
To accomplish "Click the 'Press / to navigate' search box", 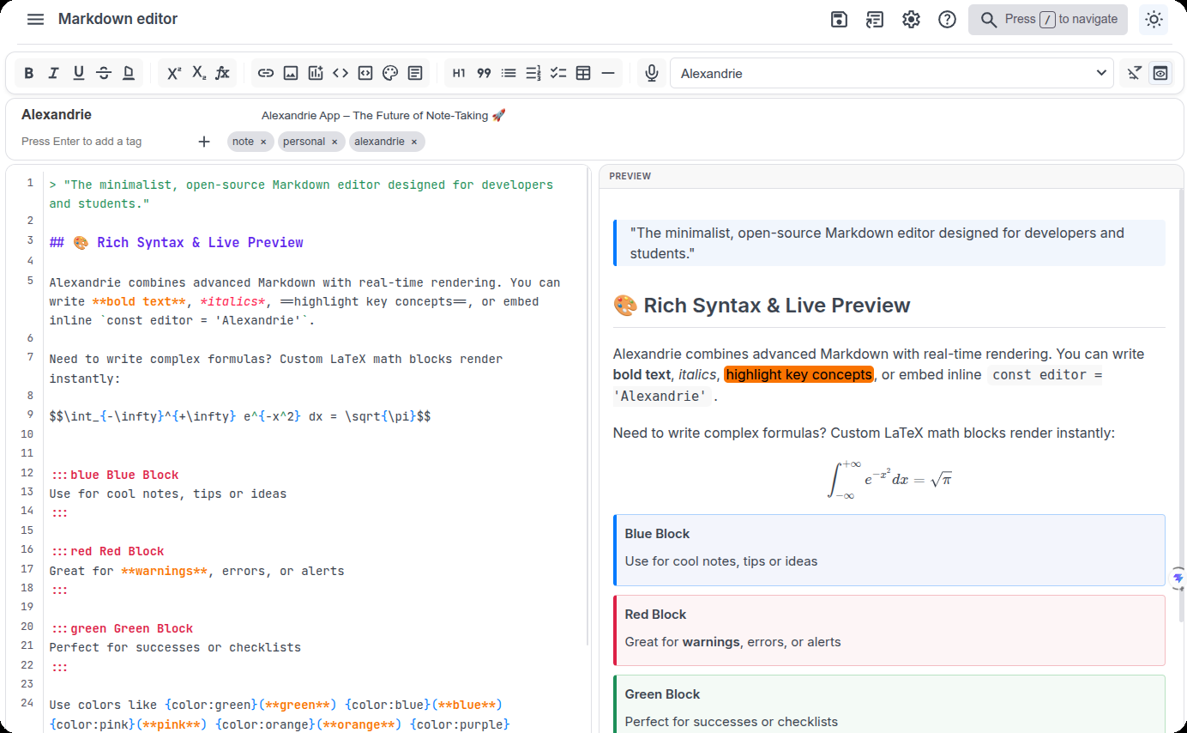I will (1048, 19).
